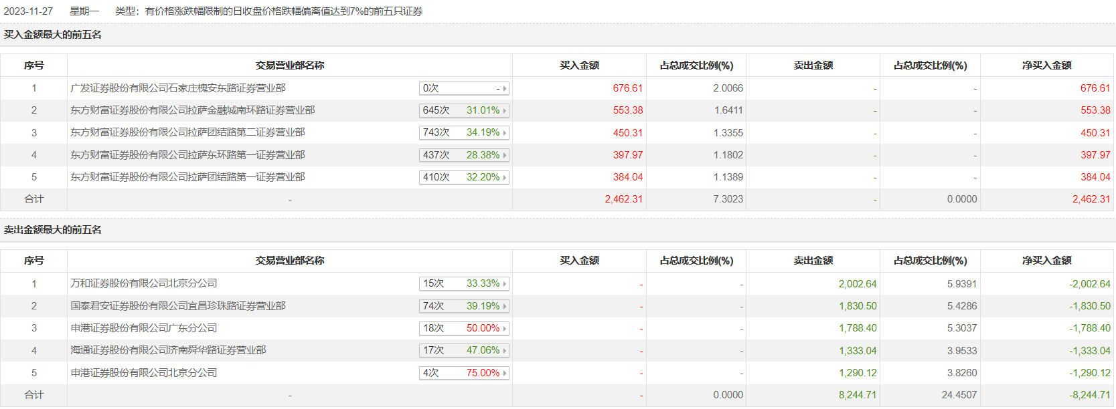Click the 广发证券石家庄槐安东路证券营业部 link
Image resolution: width=1116 pixels, height=409 pixels.
(x=178, y=88)
